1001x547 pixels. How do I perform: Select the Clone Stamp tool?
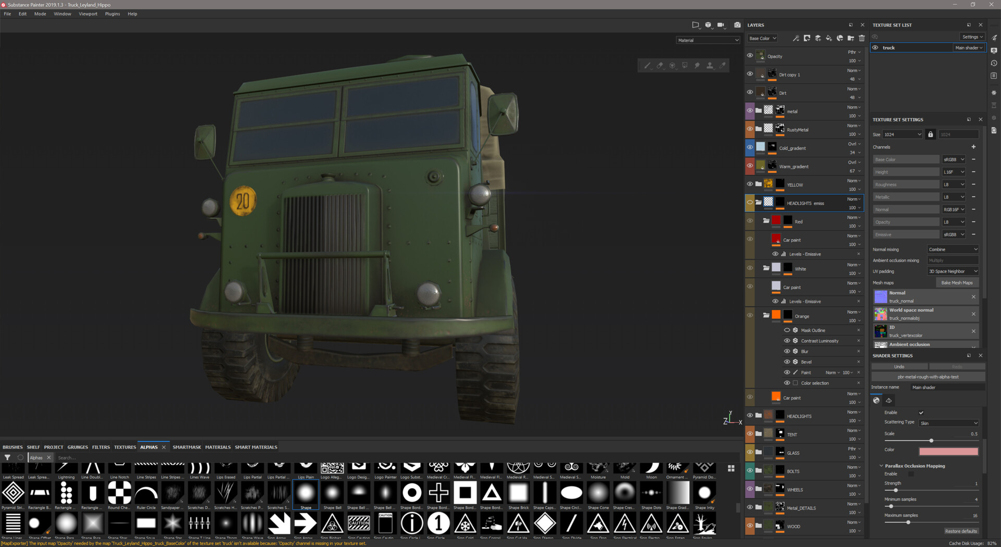(710, 65)
